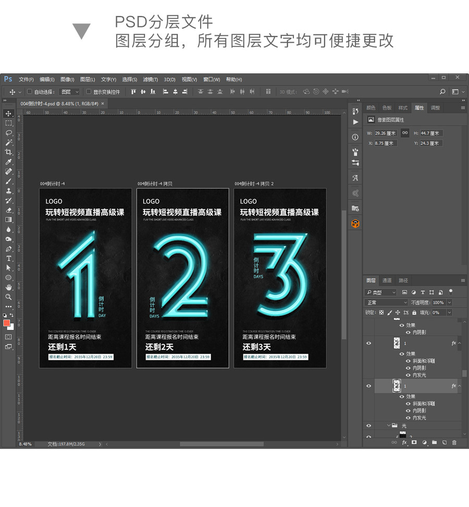Hide the 光 group with its eye icon
The height and width of the screenshot is (507, 469).
(368, 425)
